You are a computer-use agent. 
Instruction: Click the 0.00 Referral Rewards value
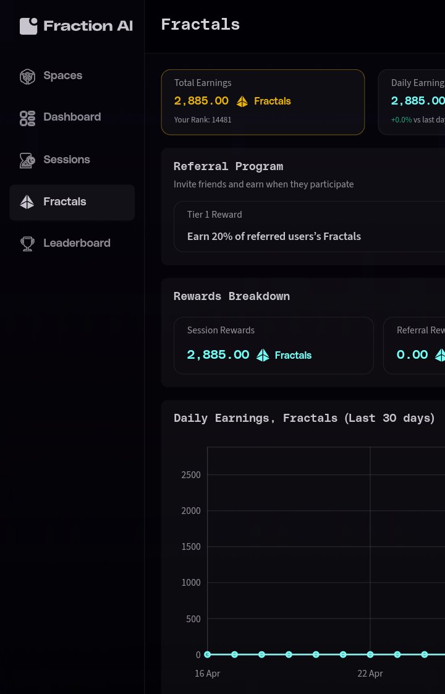tap(412, 355)
